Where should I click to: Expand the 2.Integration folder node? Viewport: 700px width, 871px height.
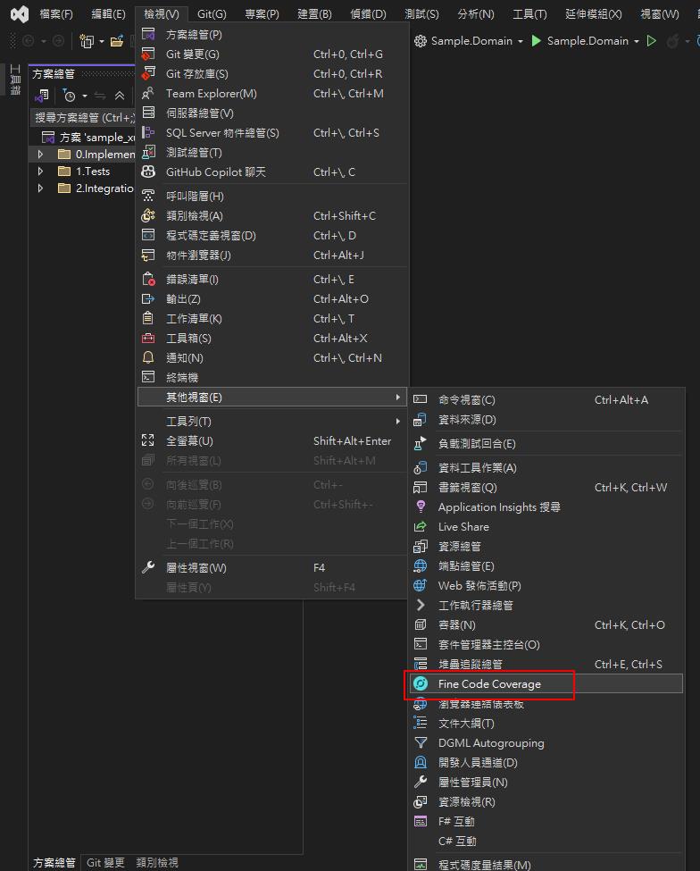[x=40, y=188]
